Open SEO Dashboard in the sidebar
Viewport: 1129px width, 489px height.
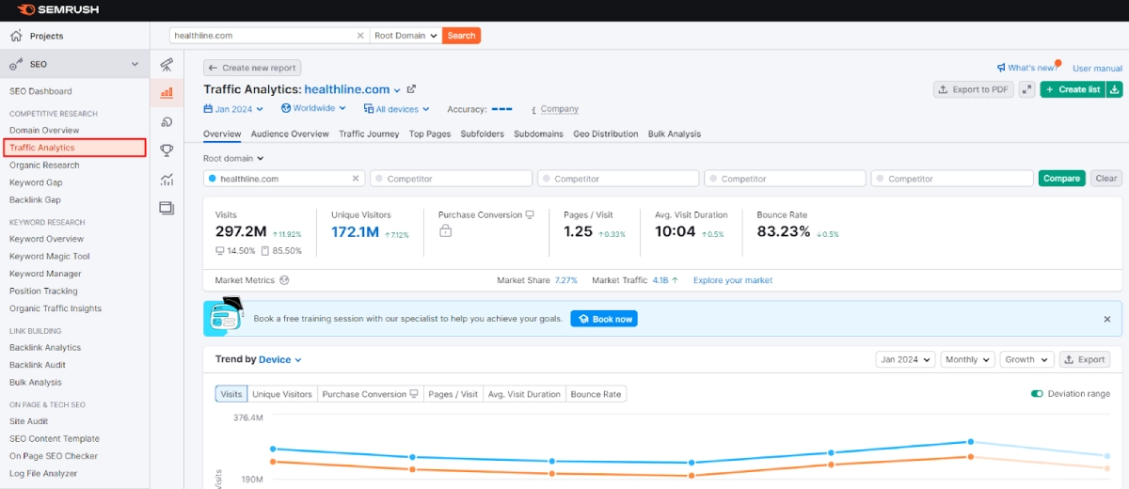(x=40, y=91)
